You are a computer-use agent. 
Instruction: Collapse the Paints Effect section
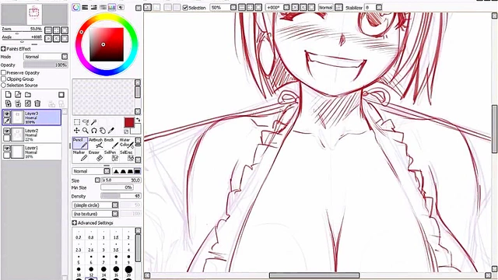[x=3, y=49]
